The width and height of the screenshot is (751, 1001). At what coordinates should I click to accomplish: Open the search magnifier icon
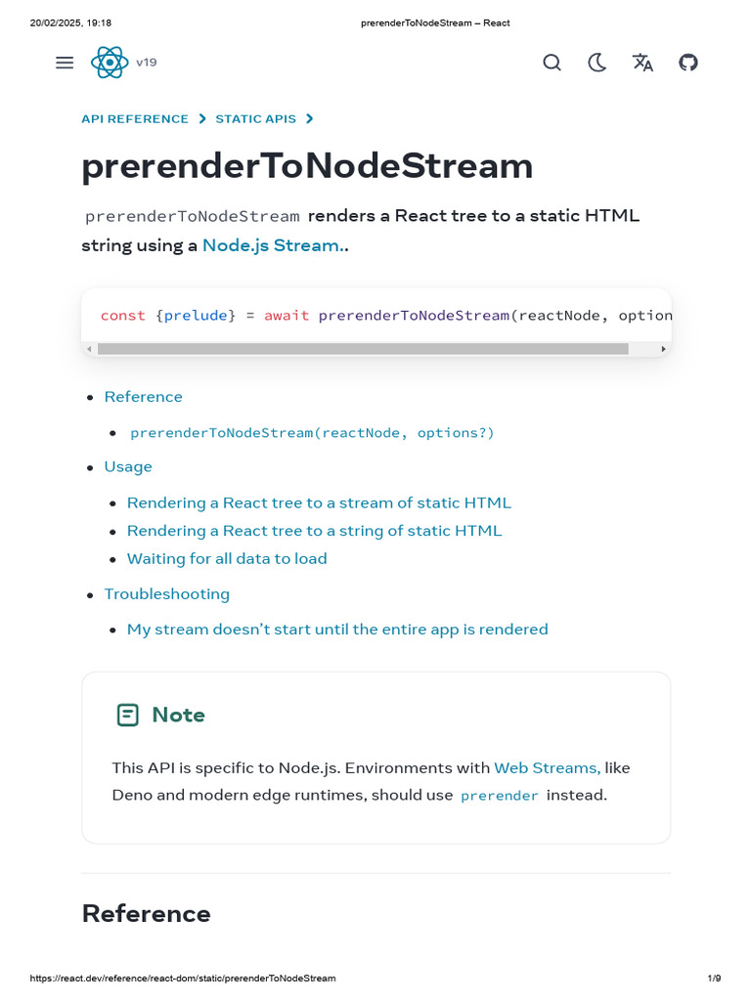pos(552,63)
